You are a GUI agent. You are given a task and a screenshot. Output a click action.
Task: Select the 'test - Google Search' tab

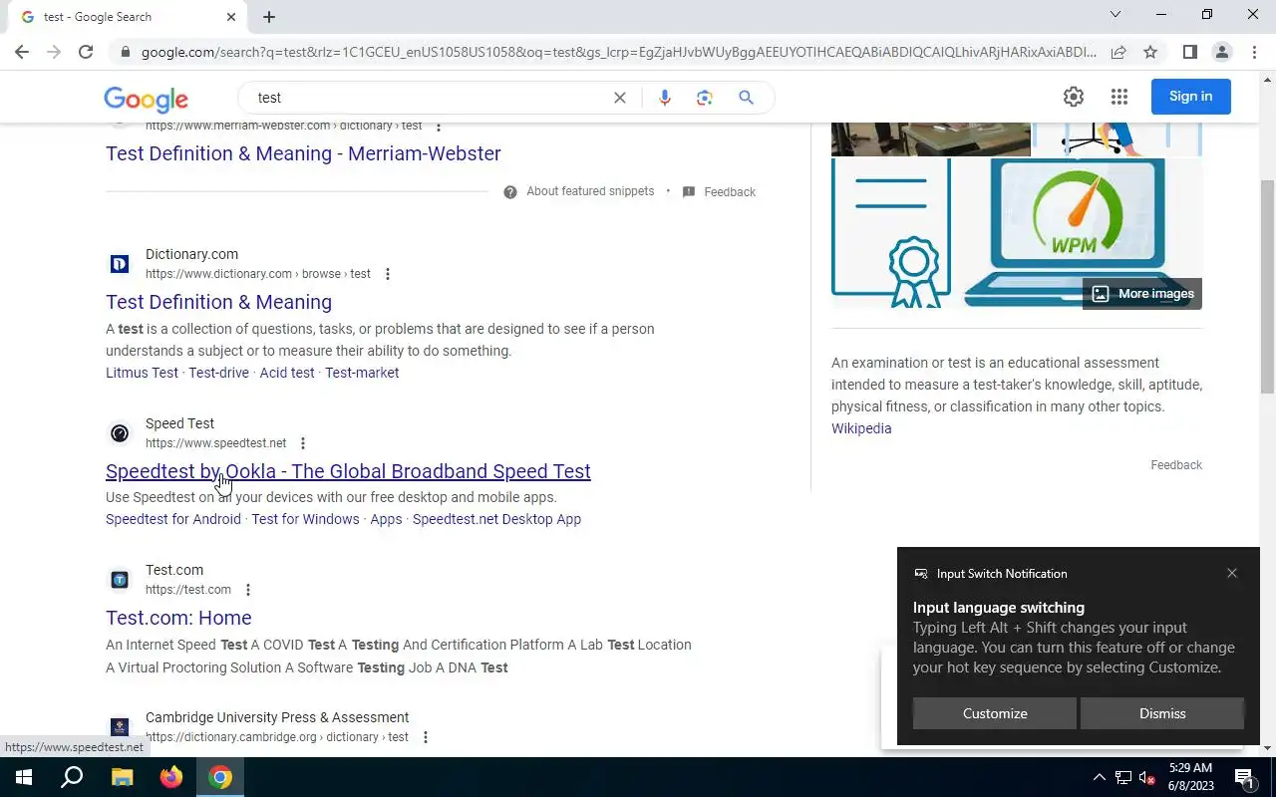[130, 17]
